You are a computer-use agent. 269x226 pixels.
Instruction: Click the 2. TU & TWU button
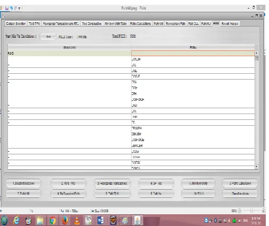[68, 183]
